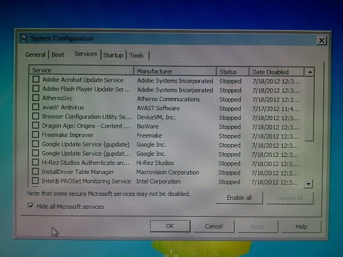Tick the AtherosSvc service checkbox
This screenshot has width=343, height=257.
click(36, 97)
